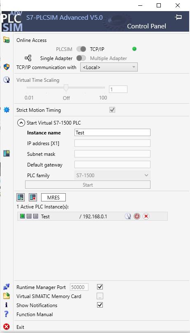Click the virtual time icon for Test instance
Image resolution: width=190 pixels, height=333 pixels.
(x=127, y=216)
